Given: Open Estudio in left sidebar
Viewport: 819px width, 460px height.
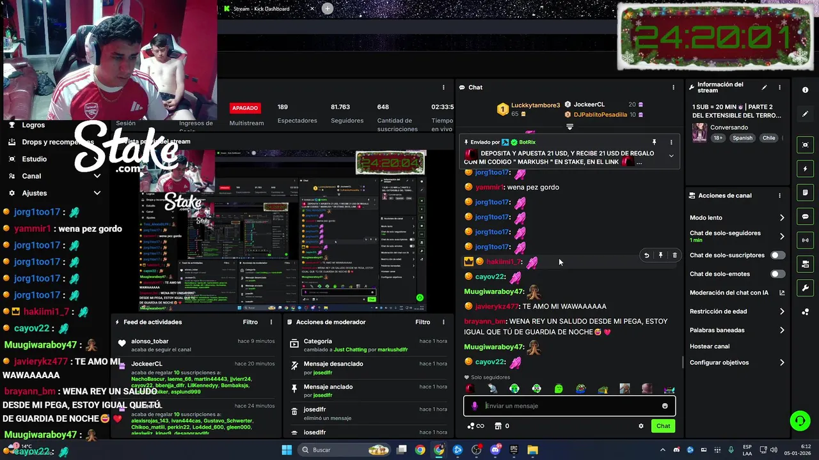Looking at the screenshot, I should tap(34, 159).
